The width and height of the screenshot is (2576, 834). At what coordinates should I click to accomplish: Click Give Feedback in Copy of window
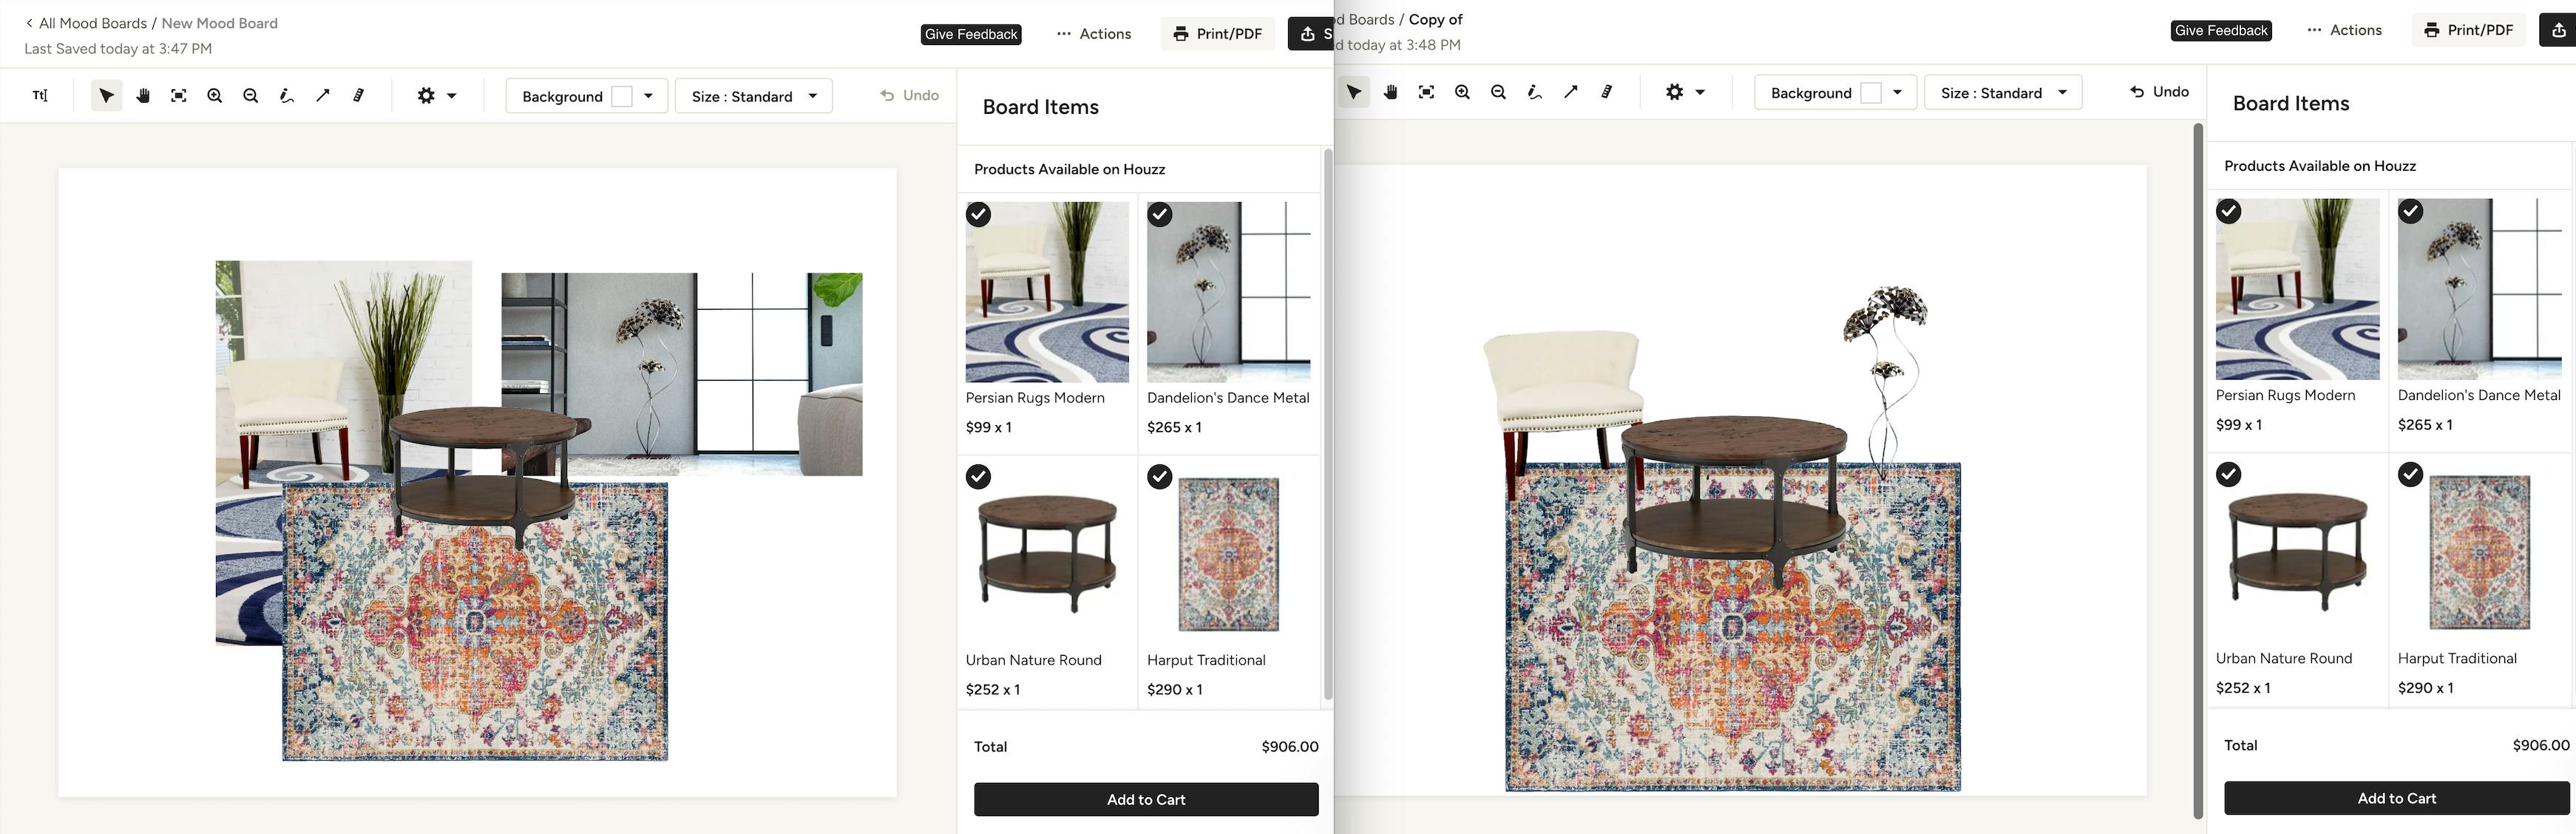(2221, 30)
